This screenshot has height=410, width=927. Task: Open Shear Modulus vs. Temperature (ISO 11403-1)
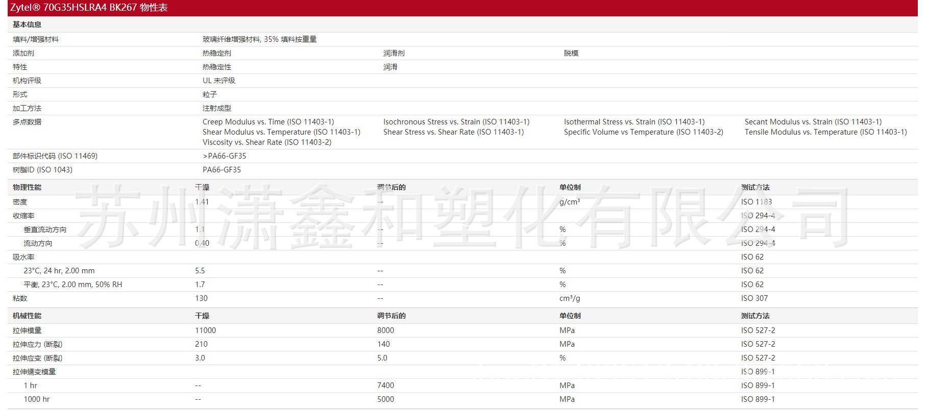[281, 132]
